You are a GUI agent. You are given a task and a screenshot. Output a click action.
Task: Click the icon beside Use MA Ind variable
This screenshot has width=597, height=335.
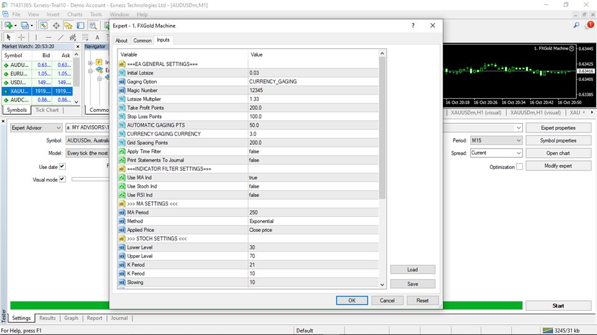(x=122, y=177)
